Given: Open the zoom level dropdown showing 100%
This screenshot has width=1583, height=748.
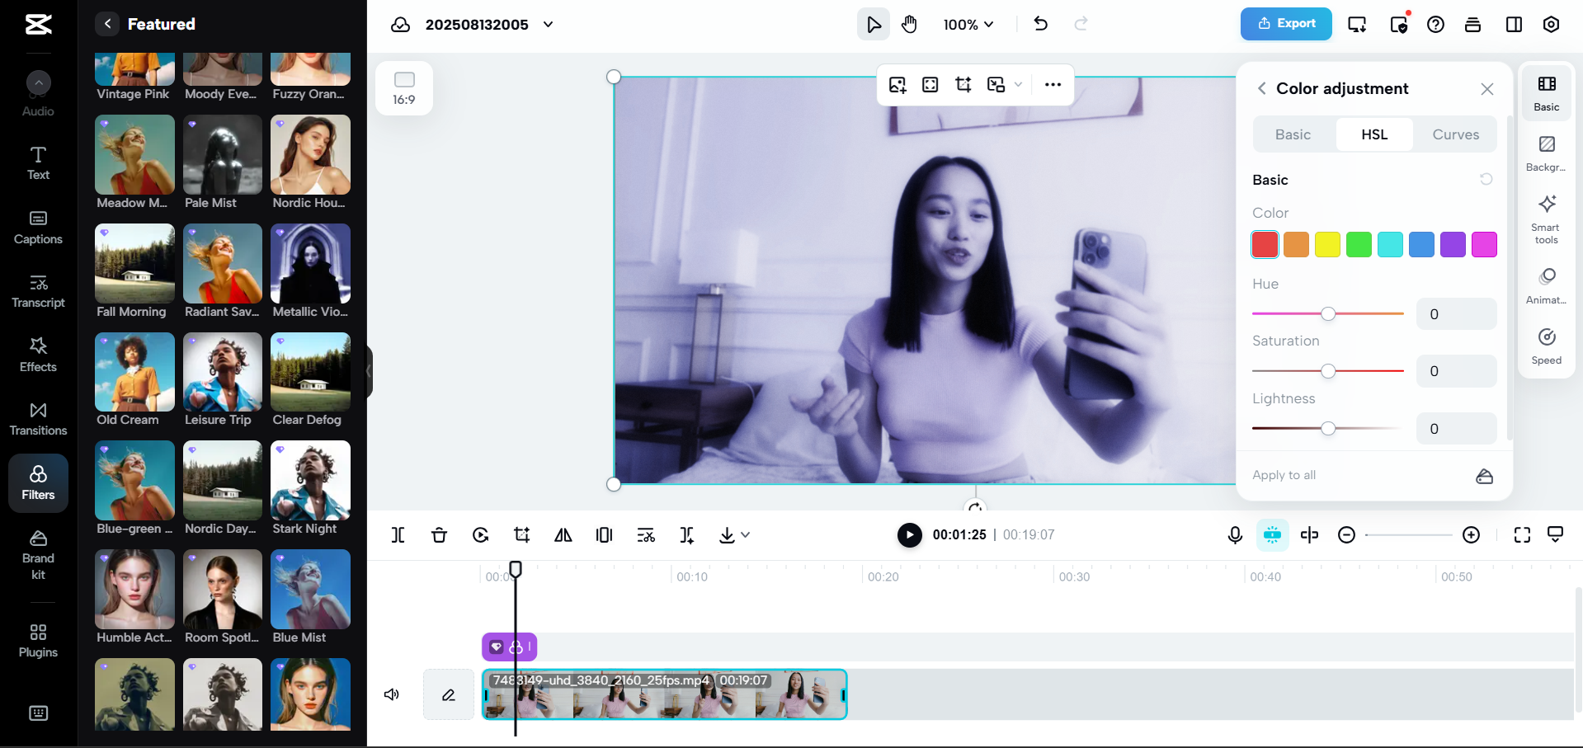Looking at the screenshot, I should pos(968,24).
